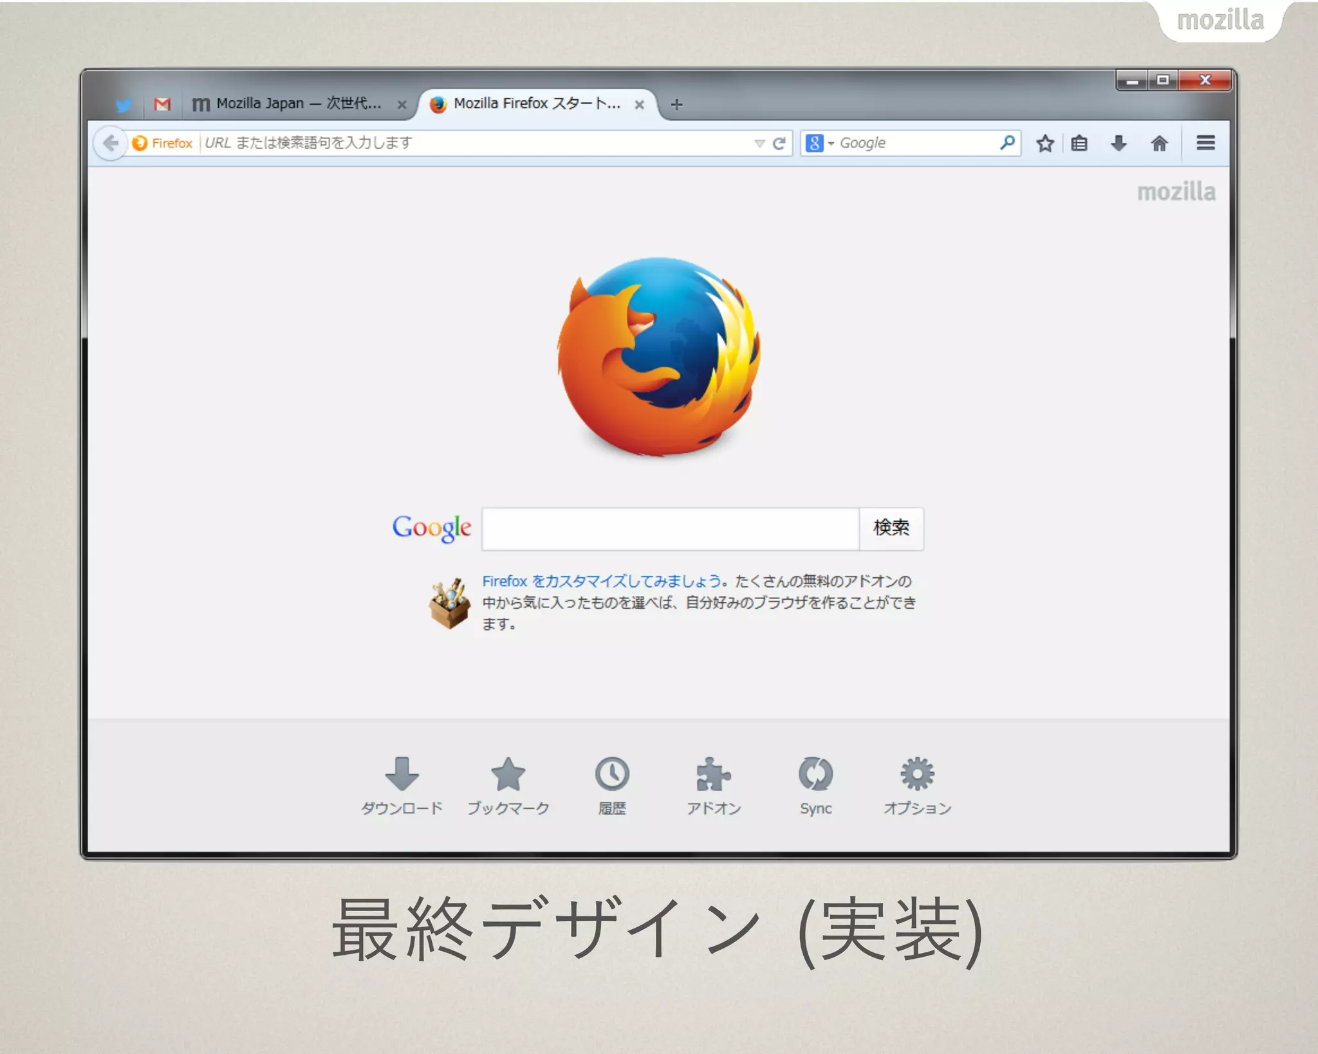Open the pinned Gmail tab

click(162, 104)
